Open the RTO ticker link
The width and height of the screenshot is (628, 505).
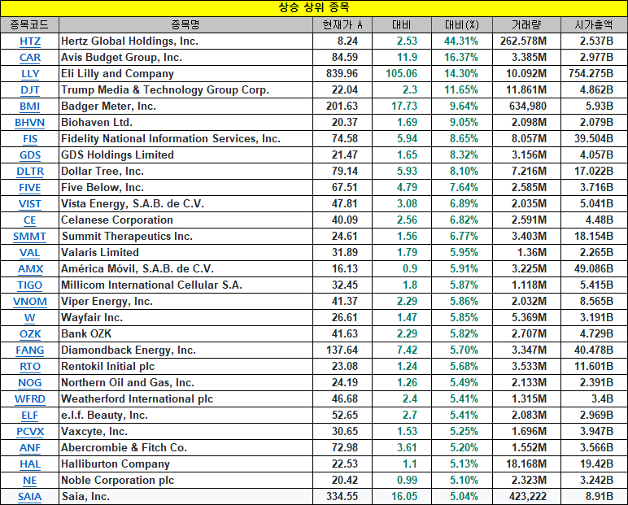pos(30,367)
